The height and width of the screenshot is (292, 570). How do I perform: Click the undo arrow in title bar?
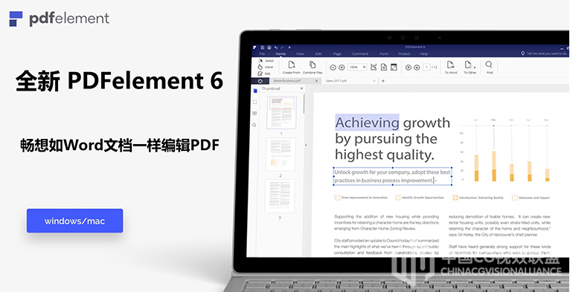[276, 48]
